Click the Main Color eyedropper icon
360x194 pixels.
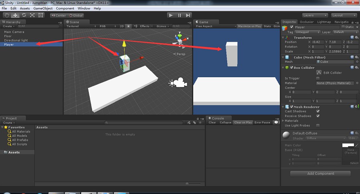[356, 145]
